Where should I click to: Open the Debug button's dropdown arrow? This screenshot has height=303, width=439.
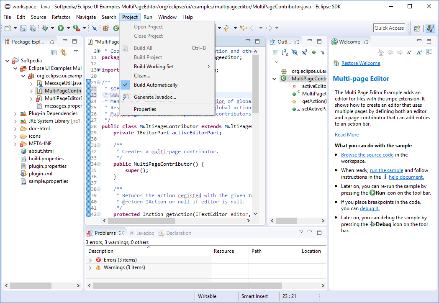52,28
